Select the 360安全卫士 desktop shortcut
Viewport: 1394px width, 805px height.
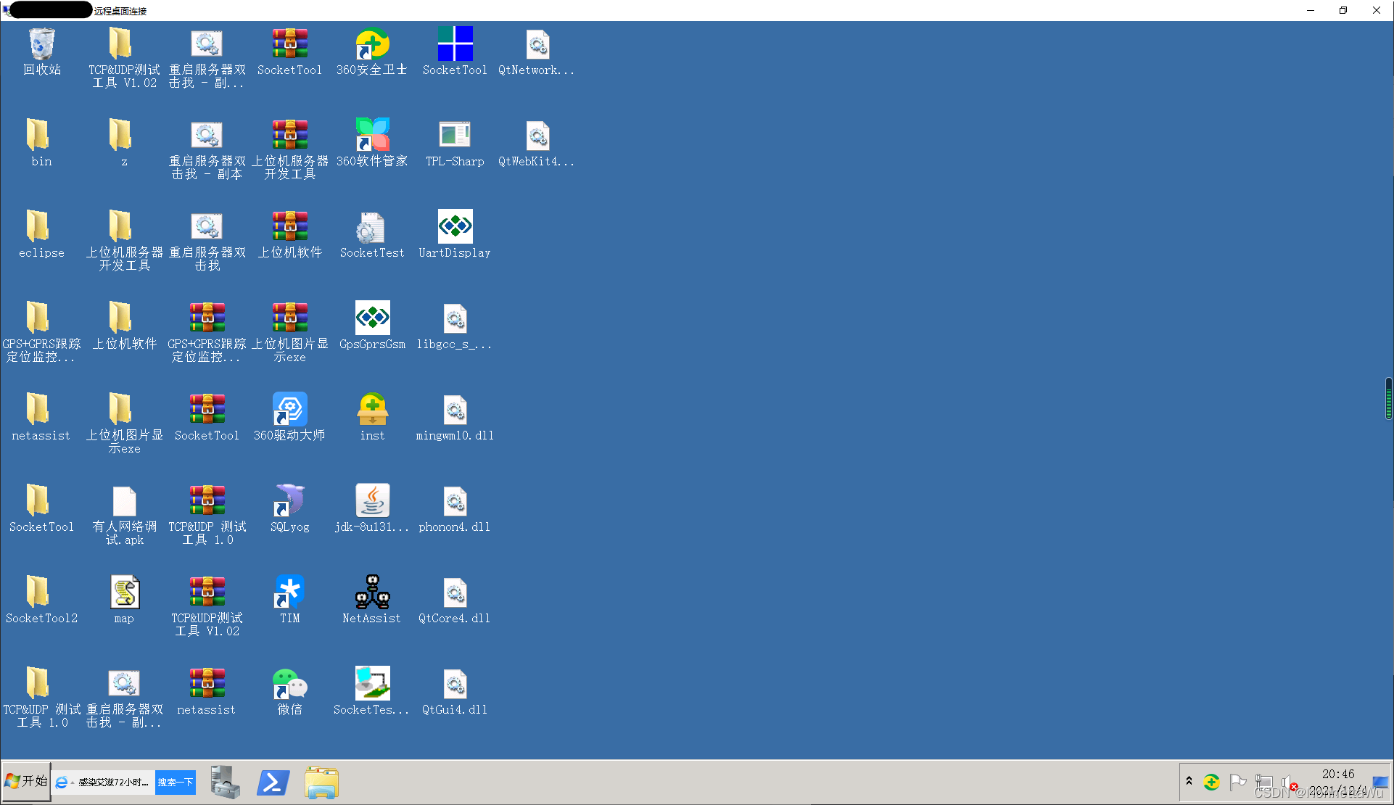(x=372, y=45)
